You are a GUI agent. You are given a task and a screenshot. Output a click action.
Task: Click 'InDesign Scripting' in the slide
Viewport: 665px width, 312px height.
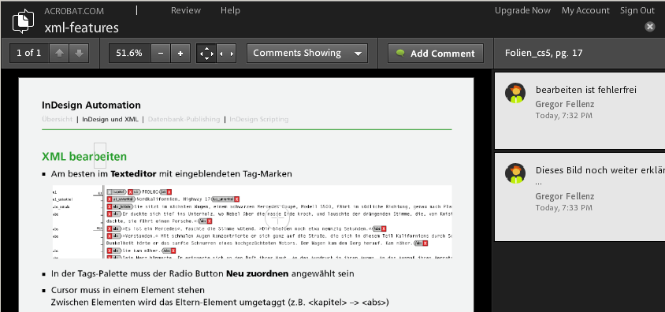[x=258, y=119]
